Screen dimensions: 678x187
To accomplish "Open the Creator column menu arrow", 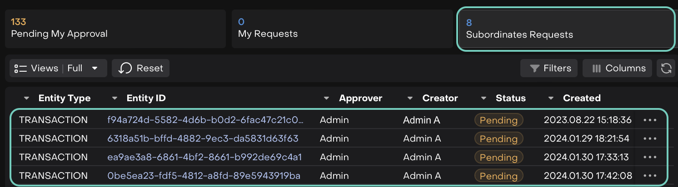I will [x=410, y=98].
